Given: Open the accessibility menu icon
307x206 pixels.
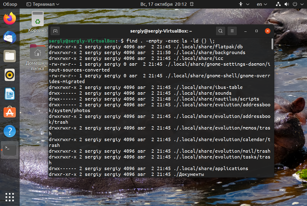Looking at the screenshot, I should tap(241, 4).
